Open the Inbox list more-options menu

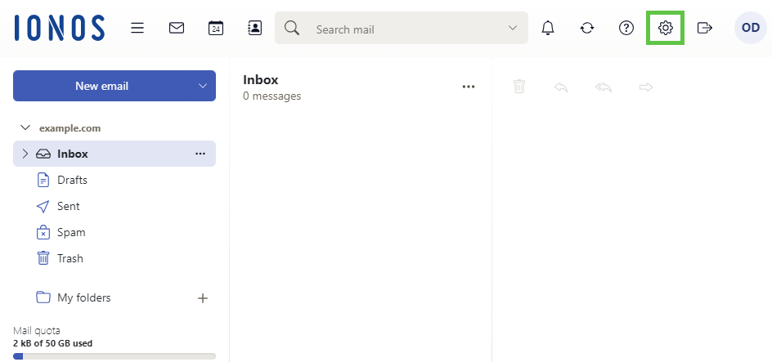pyautogui.click(x=469, y=87)
